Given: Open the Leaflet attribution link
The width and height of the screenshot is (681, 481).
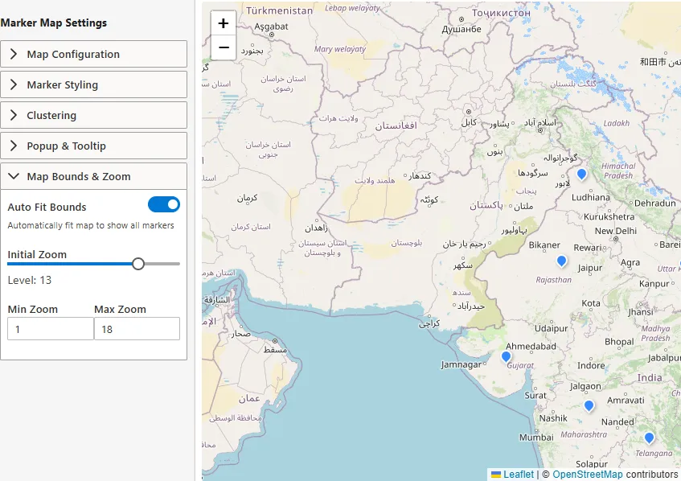Looking at the screenshot, I should (x=518, y=475).
